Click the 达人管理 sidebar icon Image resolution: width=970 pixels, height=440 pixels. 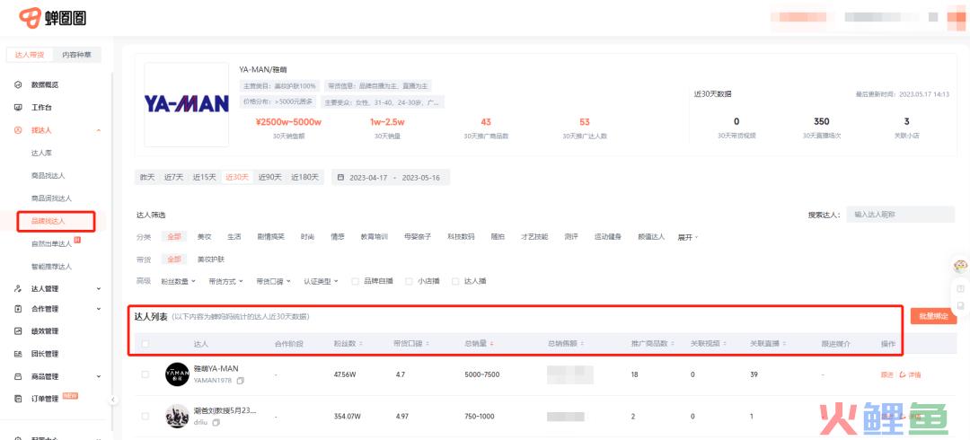(18, 288)
